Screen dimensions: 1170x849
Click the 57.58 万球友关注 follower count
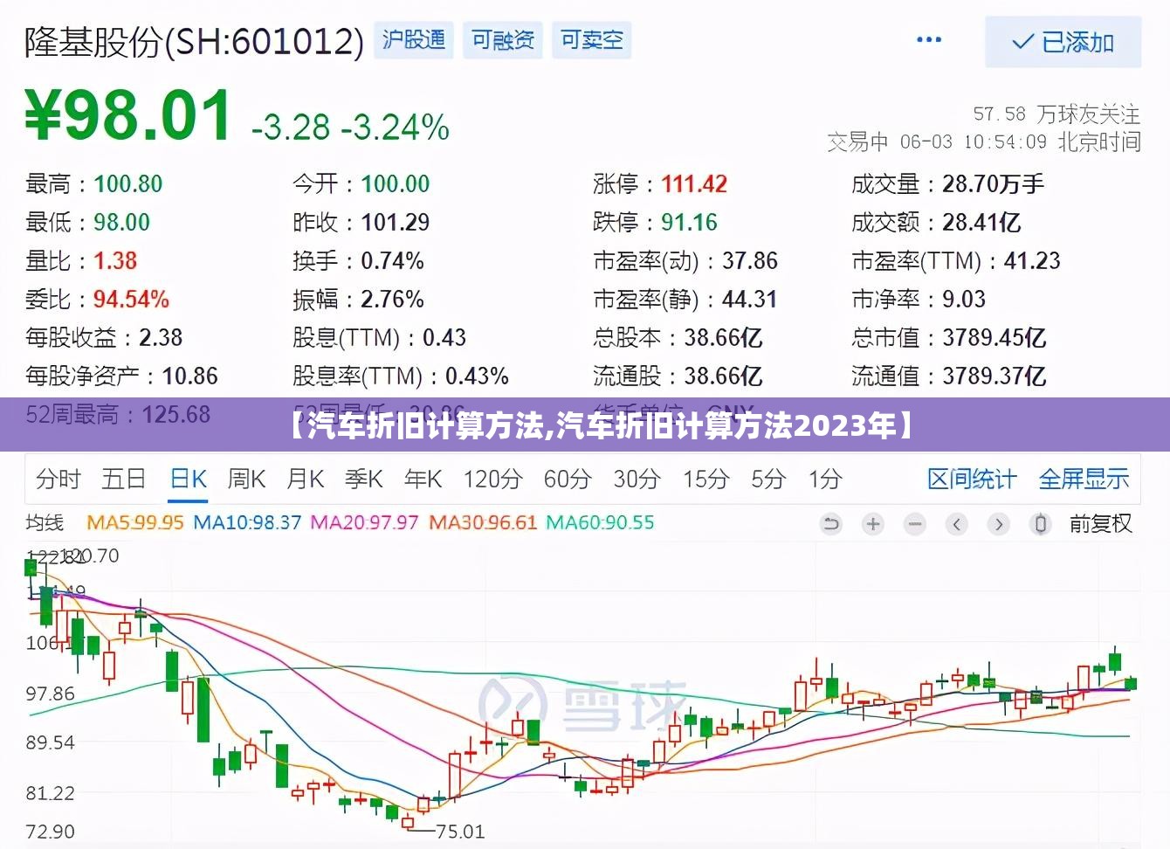pos(1056,114)
